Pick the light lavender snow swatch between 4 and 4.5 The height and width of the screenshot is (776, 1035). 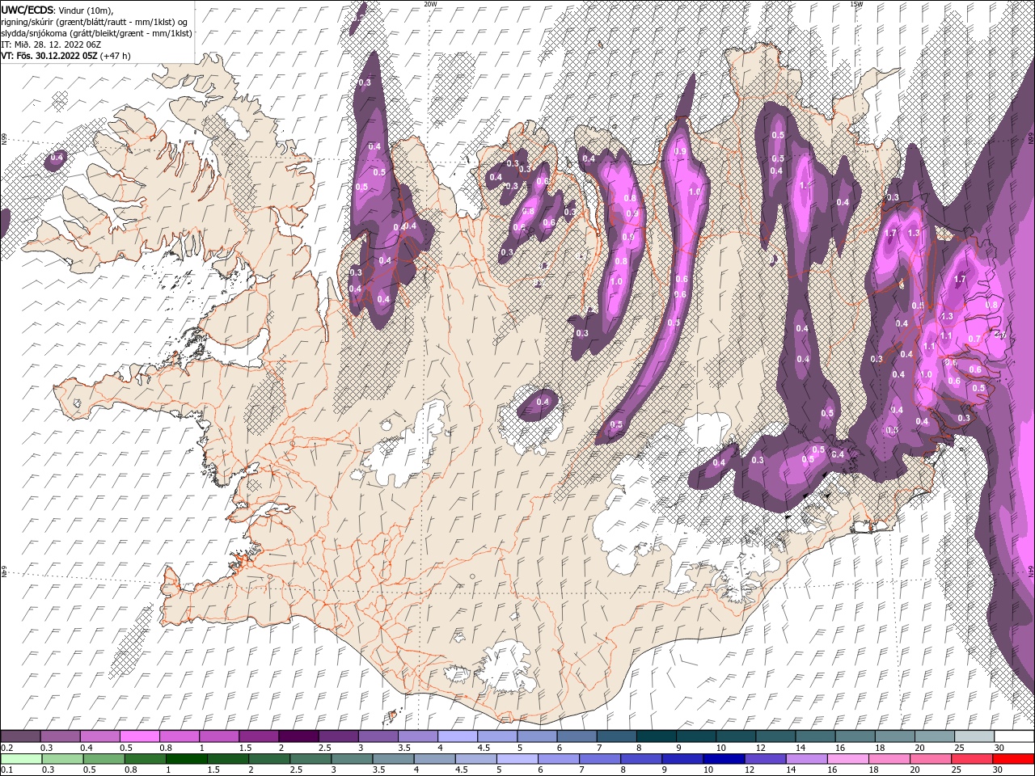point(458,736)
